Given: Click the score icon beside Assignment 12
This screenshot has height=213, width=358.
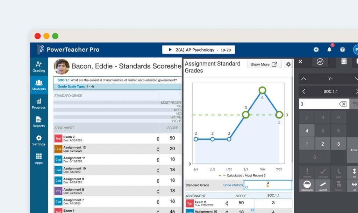Looking at the screenshot, I should [158, 149].
